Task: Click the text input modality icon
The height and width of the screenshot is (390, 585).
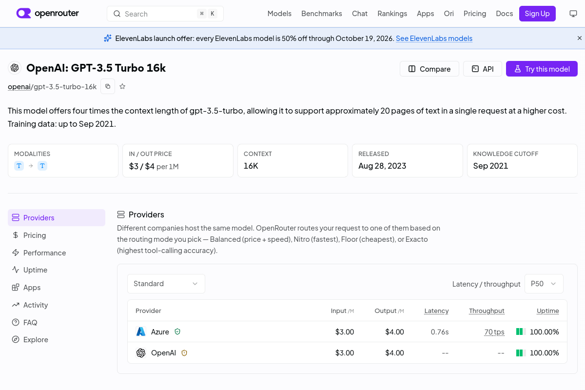Action: coord(19,166)
